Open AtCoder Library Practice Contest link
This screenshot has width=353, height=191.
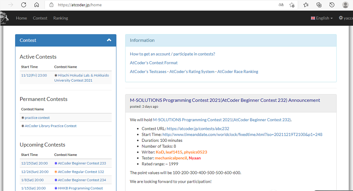point(51,126)
